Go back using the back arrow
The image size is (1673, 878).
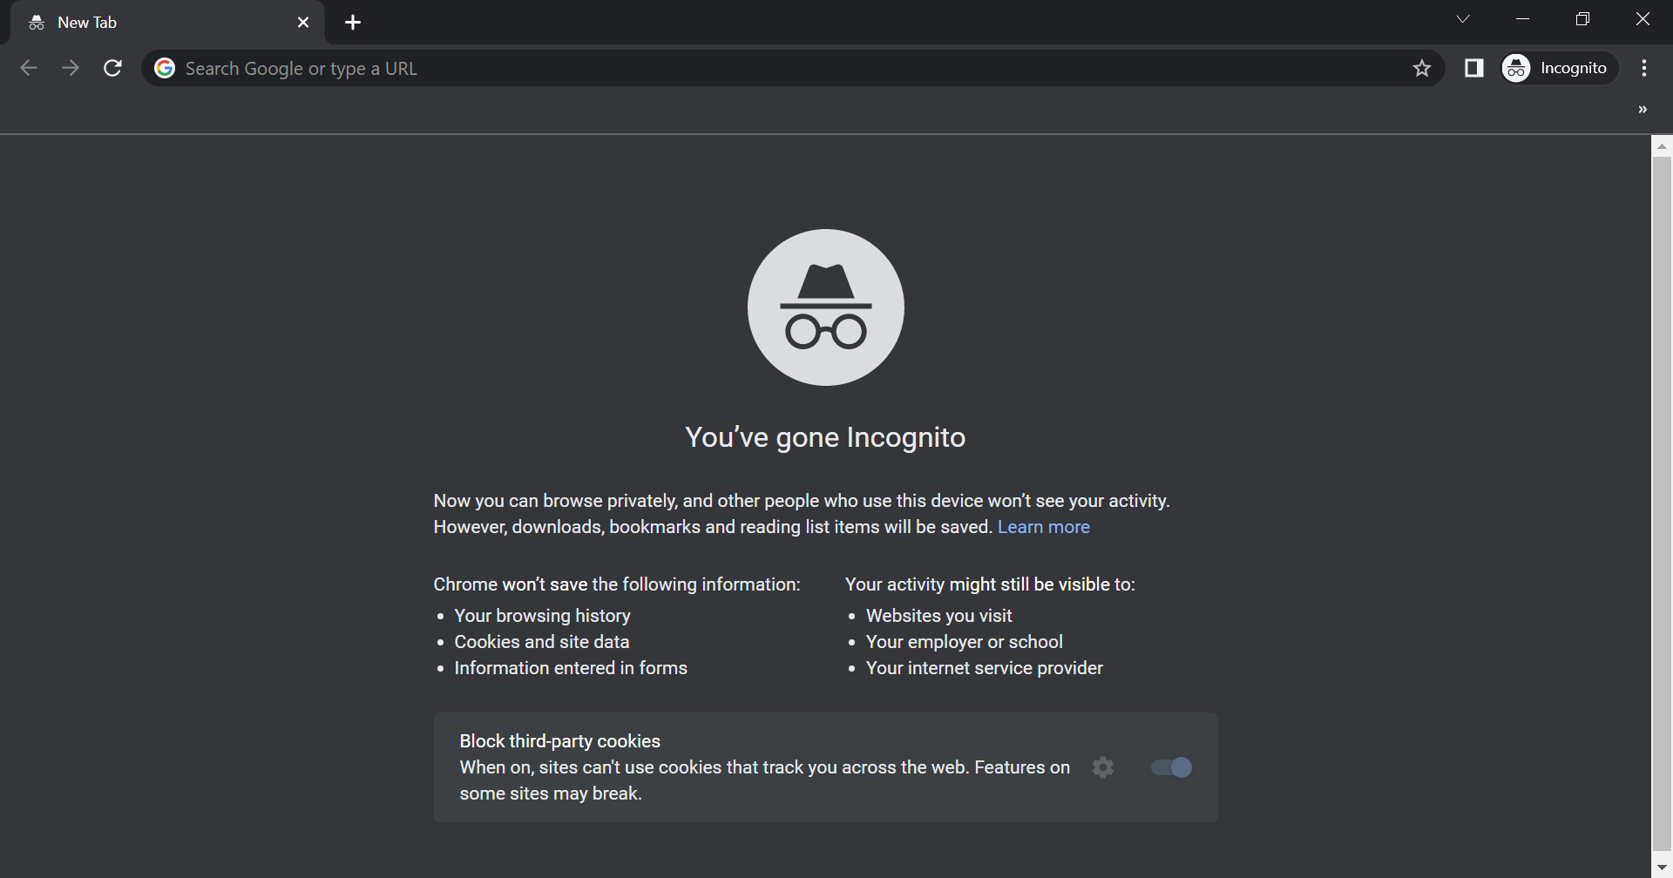[29, 68]
